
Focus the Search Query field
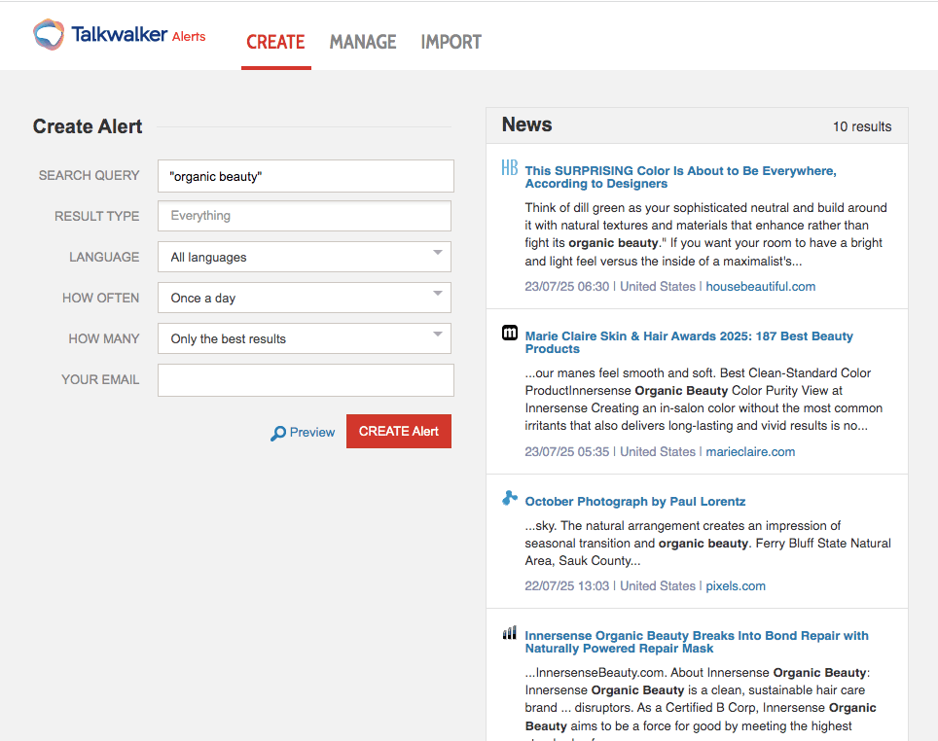306,176
